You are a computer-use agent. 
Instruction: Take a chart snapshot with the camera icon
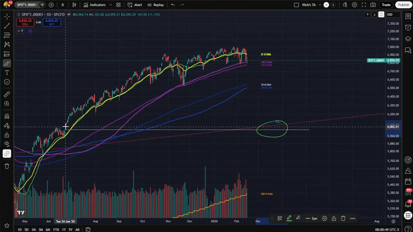click(x=373, y=5)
